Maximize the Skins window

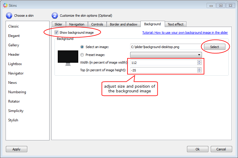tap(221, 6)
